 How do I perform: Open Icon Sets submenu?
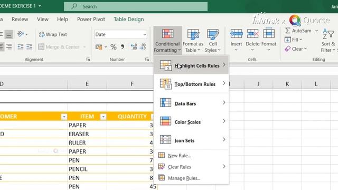click(x=191, y=140)
